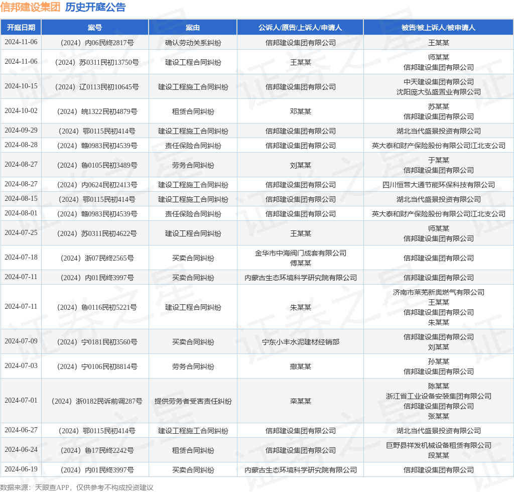Click date cell 2024-09-29

pos(21,130)
